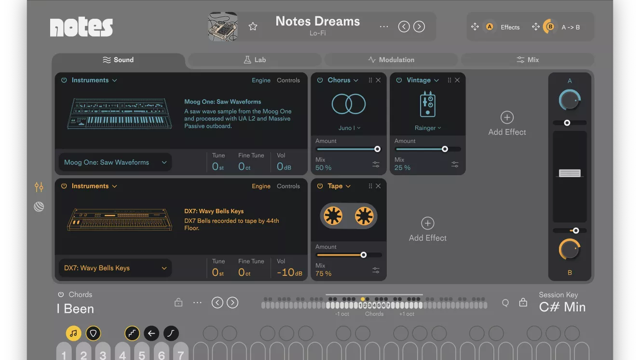Select the guitar pick strum icon
This screenshot has width=640, height=360.
pos(93,333)
